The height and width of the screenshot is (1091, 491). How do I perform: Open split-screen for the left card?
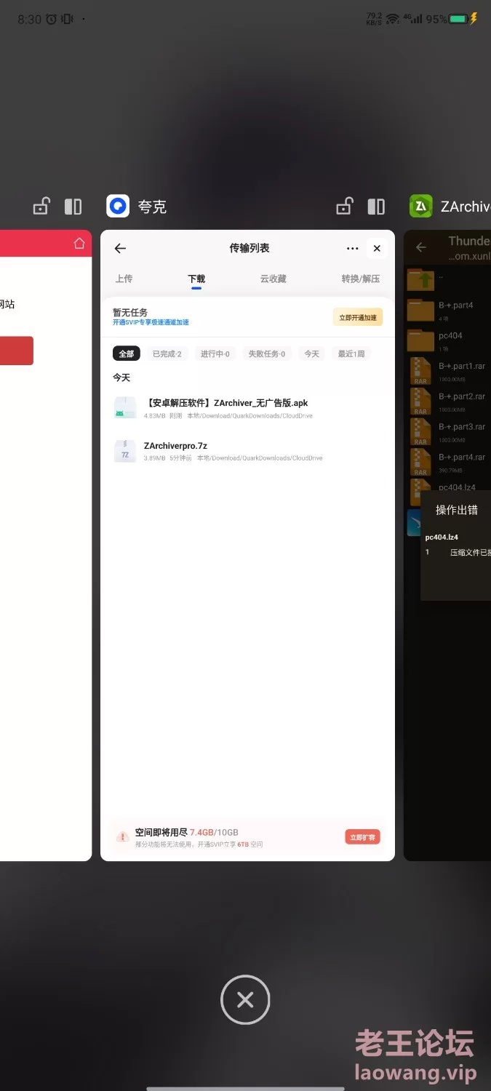tap(73, 207)
